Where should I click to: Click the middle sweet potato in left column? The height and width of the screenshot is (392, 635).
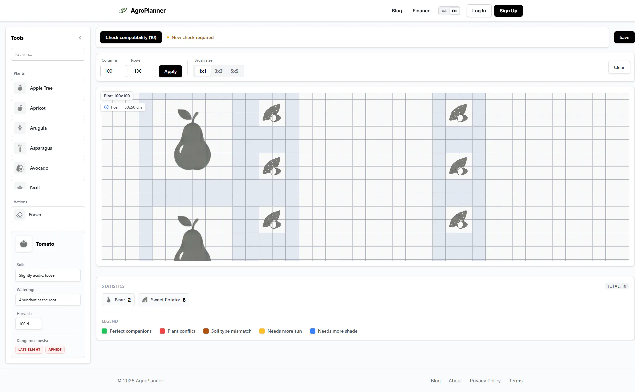click(272, 166)
